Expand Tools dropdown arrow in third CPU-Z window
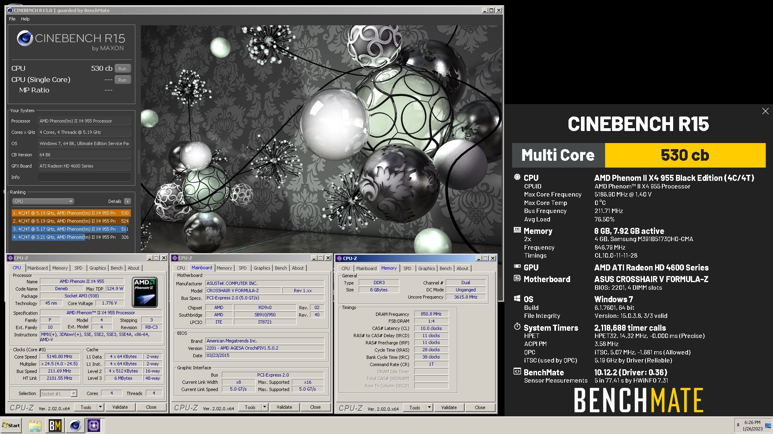 pos(429,407)
